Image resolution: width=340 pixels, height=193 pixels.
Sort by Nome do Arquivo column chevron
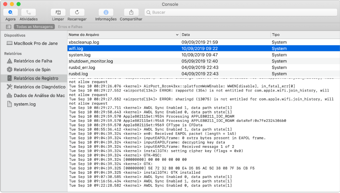[x=177, y=35]
